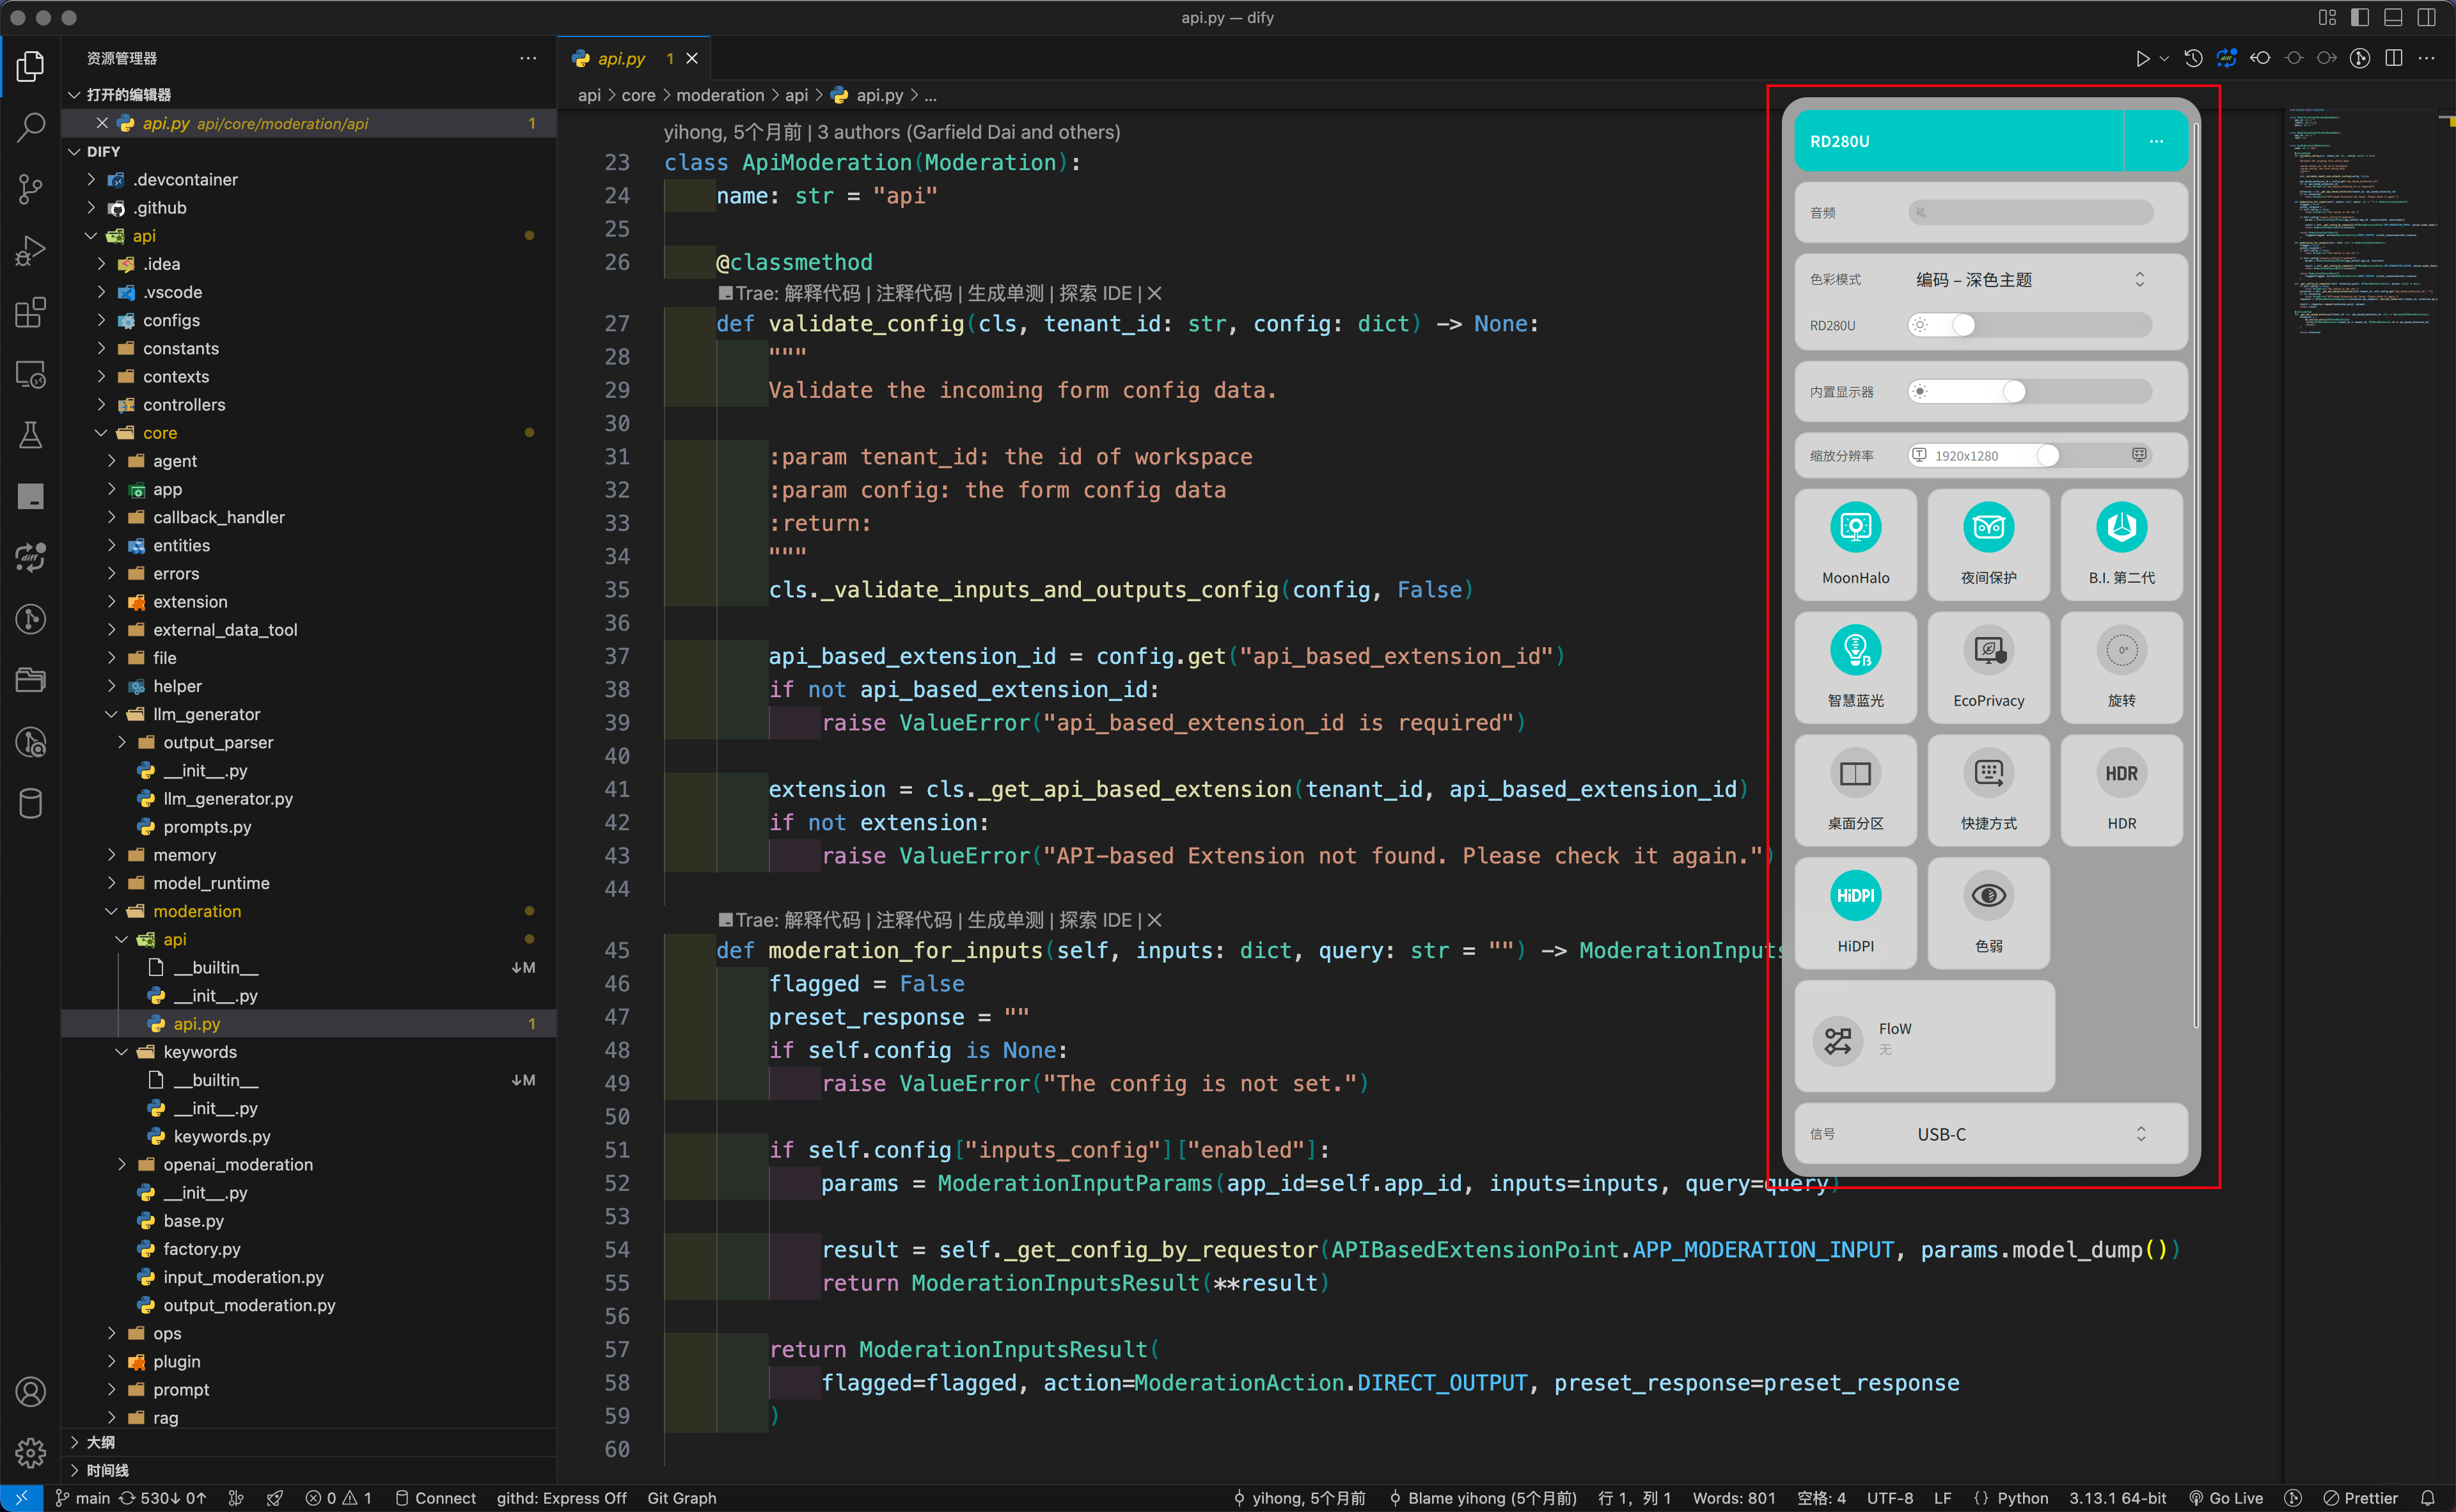
Task: Open Source Control view in activity bar
Action: 30,188
